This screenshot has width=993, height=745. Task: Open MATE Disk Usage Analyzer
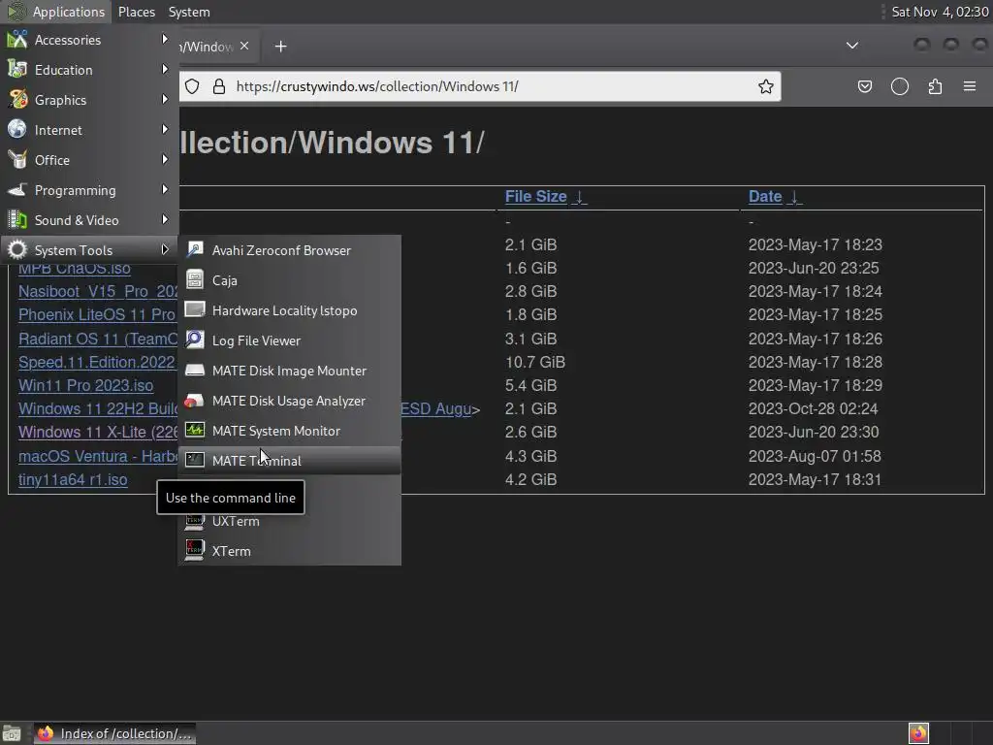tap(289, 401)
